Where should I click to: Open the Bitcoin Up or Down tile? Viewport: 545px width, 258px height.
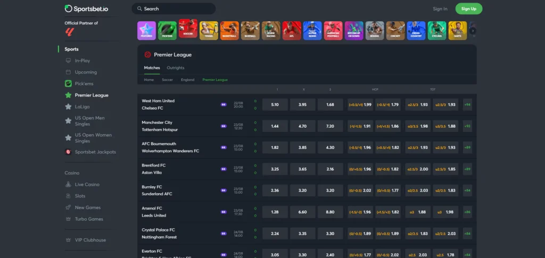(x=354, y=30)
